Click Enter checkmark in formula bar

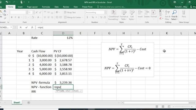point(26,27)
